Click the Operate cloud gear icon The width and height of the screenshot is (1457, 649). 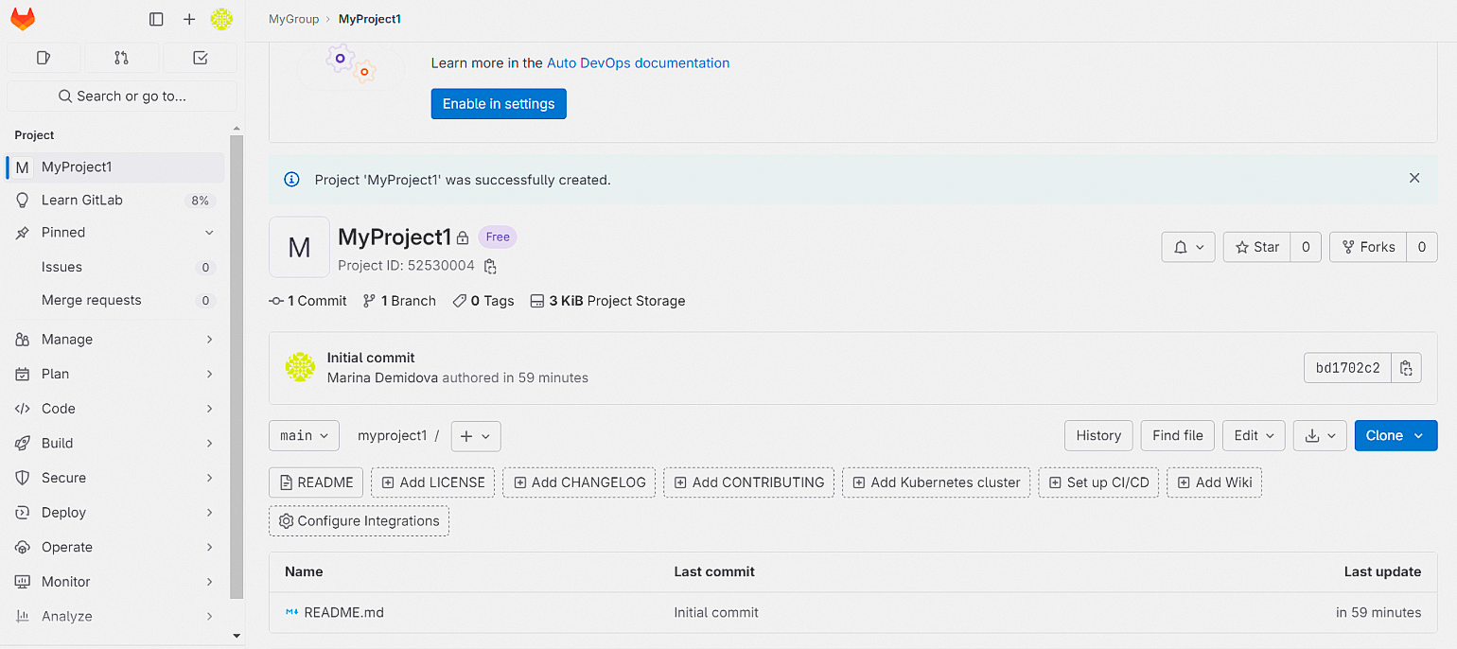pos(23,547)
